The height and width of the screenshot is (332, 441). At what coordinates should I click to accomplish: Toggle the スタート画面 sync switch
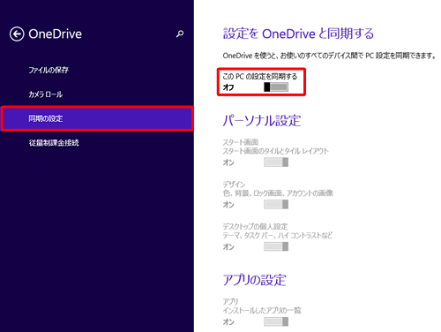[276, 162]
